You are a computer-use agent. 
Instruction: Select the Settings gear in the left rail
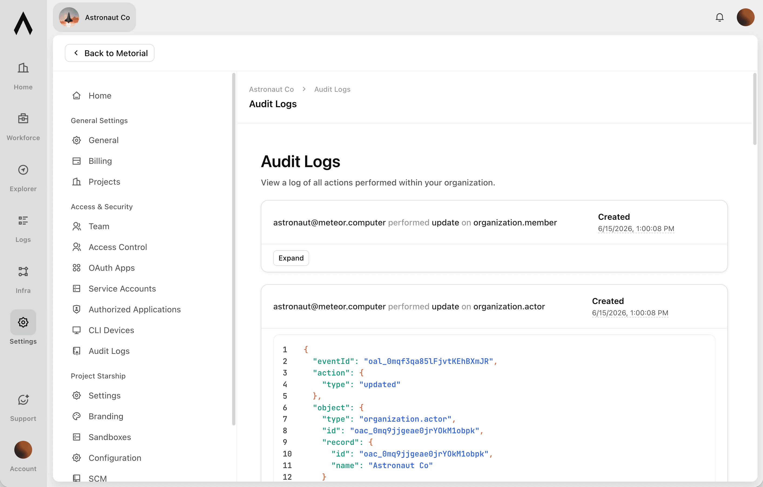click(x=23, y=322)
